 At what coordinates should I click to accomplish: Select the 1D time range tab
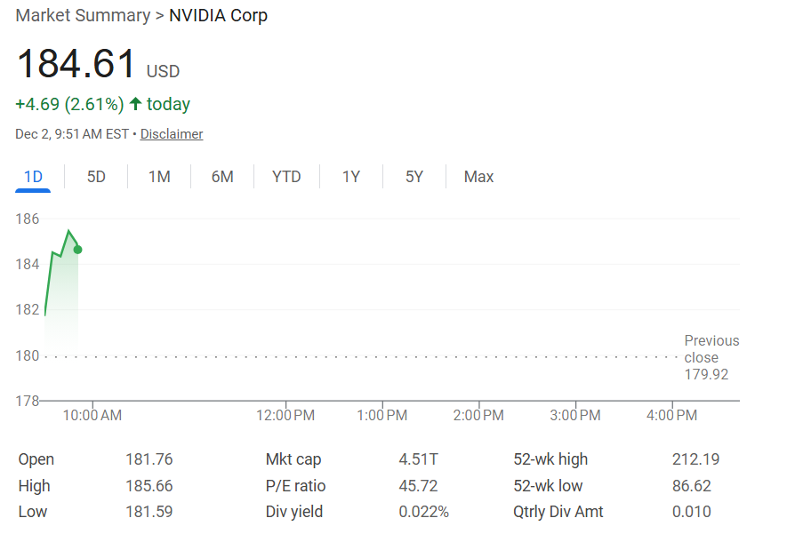click(33, 177)
